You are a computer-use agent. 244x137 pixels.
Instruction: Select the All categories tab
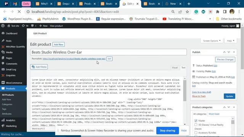pos(200,114)
